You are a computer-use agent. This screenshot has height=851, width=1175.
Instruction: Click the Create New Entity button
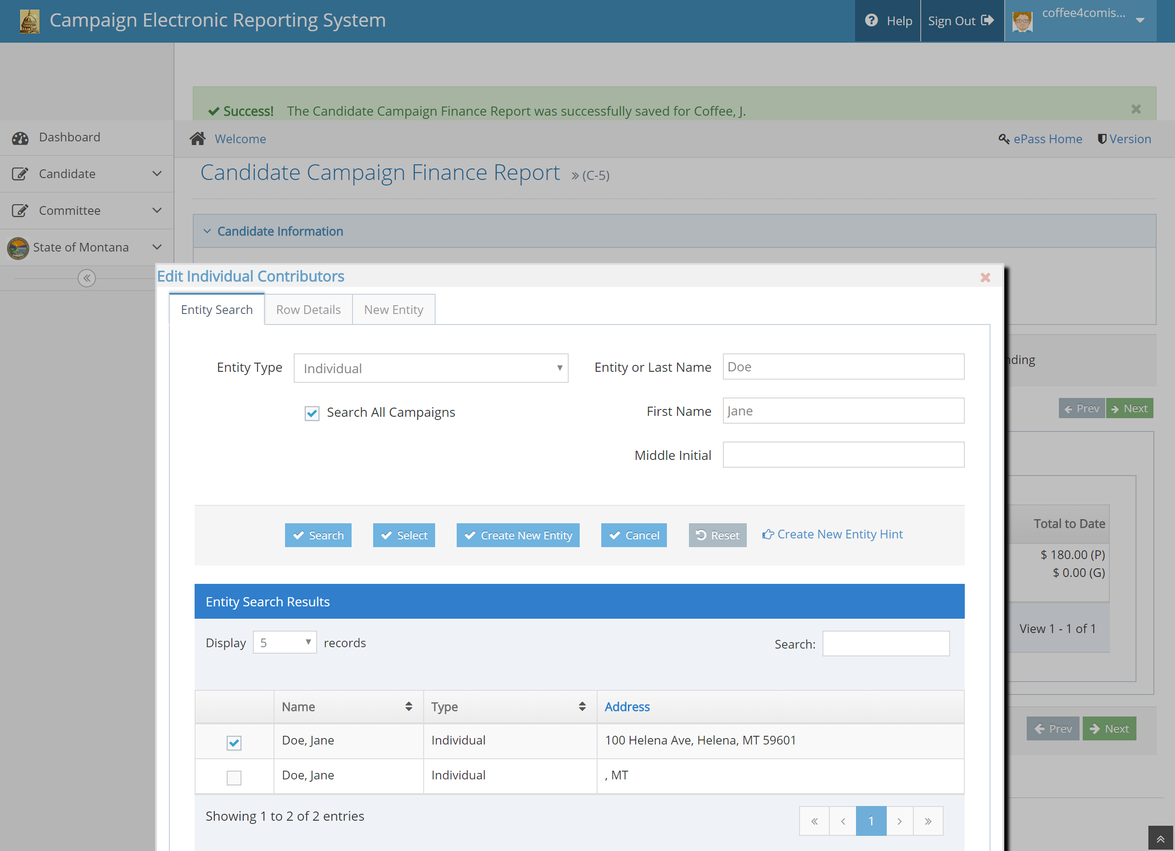(518, 535)
